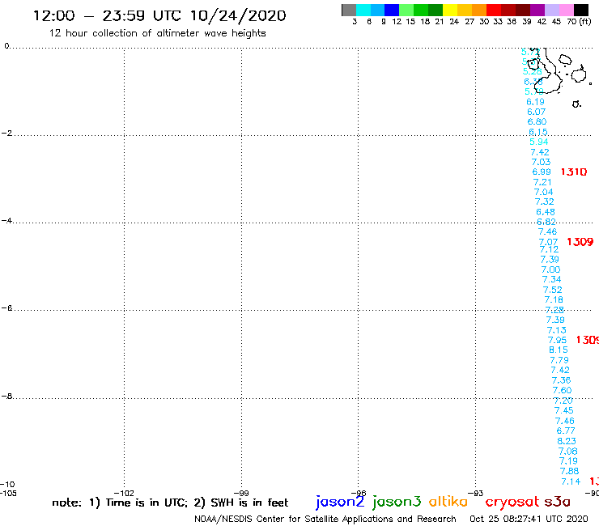Image resolution: width=599 pixels, height=526 pixels.
Task: Select the wave height value 6.19
Action: (535, 102)
